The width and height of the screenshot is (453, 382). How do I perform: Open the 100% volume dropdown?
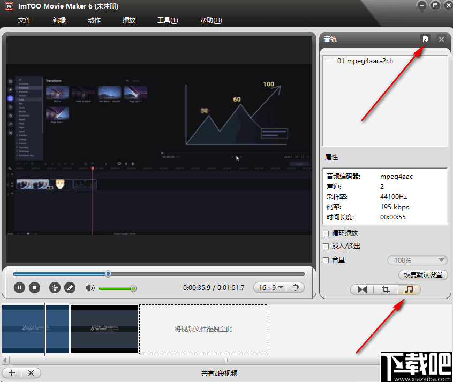pyautogui.click(x=417, y=259)
